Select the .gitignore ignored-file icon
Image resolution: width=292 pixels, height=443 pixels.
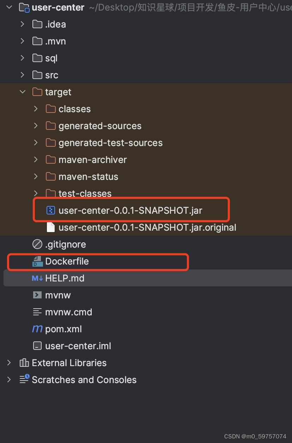pyautogui.click(x=37, y=244)
